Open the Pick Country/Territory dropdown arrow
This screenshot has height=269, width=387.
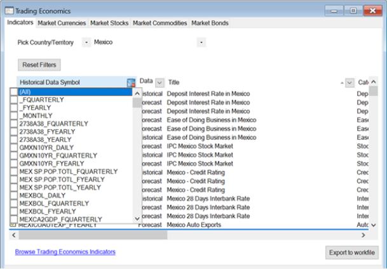pos(86,43)
